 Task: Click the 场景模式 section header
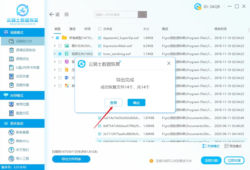point(22,32)
